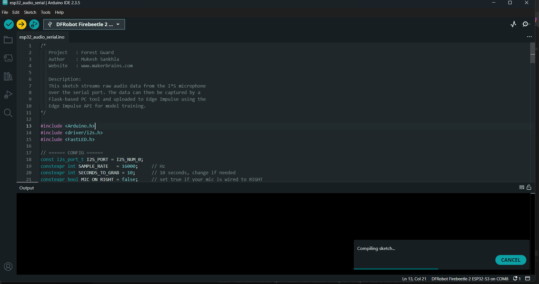Open the Search sidebar icon
The width and height of the screenshot is (539, 284).
[8, 113]
